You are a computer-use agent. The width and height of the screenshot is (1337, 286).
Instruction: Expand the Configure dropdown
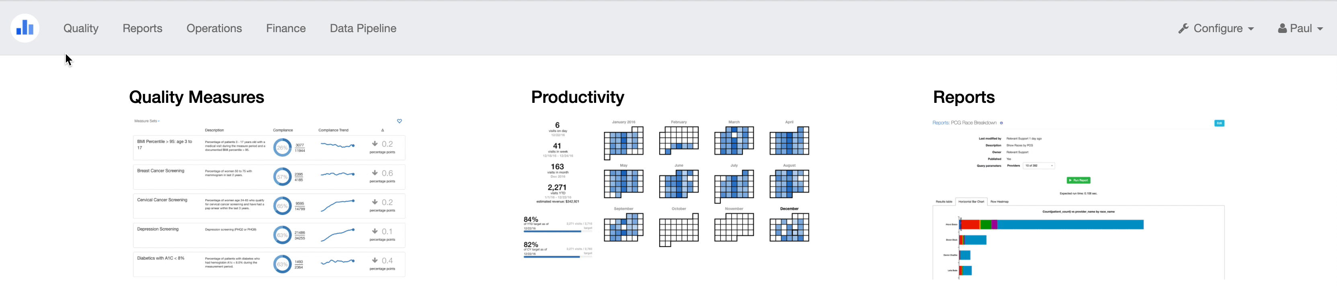point(1216,29)
